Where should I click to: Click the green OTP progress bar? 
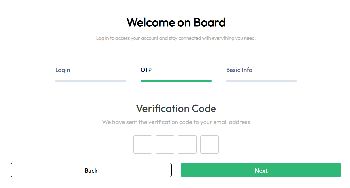pyautogui.click(x=176, y=81)
